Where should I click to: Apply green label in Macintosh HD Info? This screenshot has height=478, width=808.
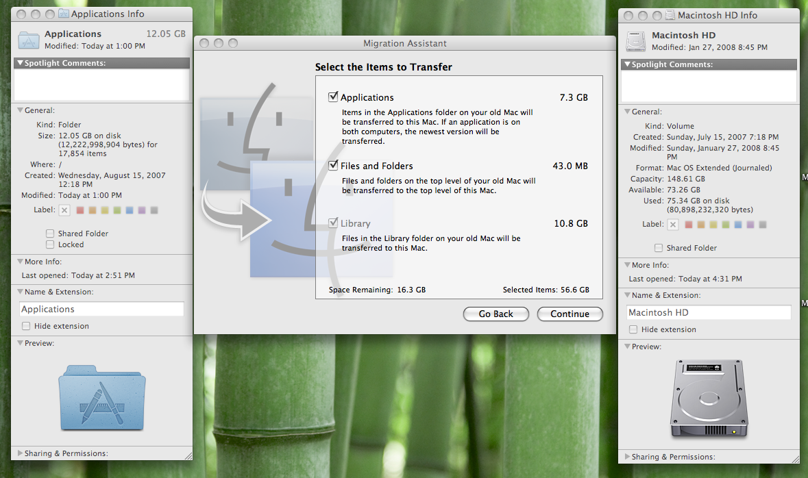tap(726, 225)
